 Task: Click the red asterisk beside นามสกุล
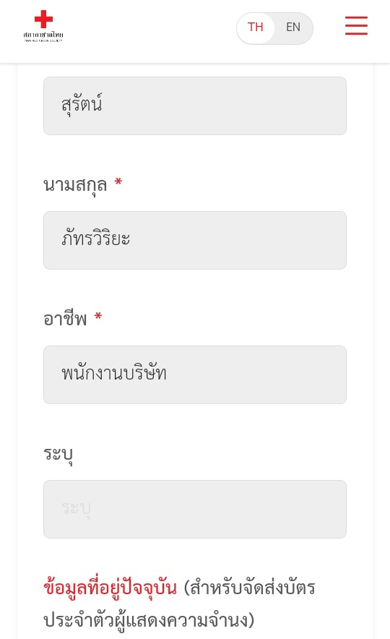(118, 182)
